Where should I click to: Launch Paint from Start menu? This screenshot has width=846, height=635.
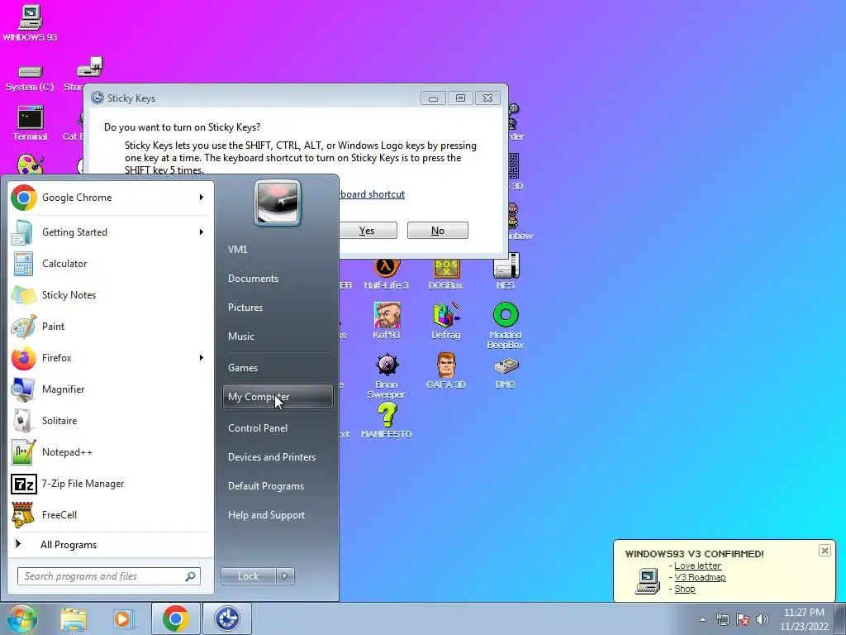click(108, 326)
